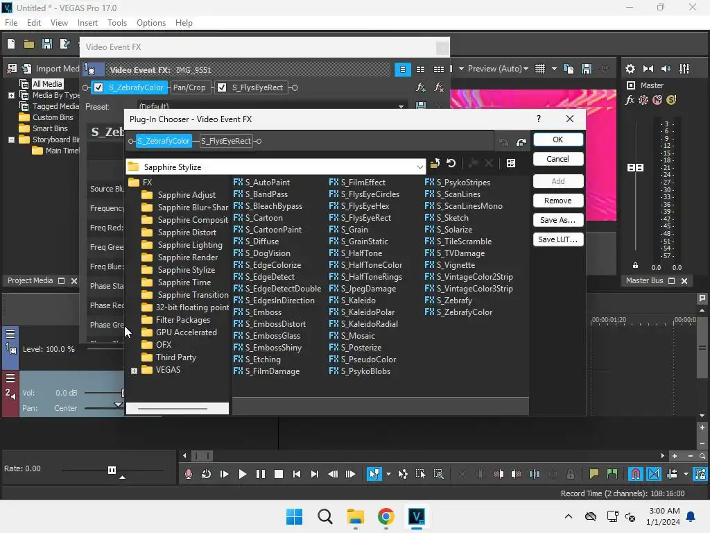Toggle the S_FlysEyeRect effect checkbox
This screenshot has width=710, height=533.
pos(222,87)
